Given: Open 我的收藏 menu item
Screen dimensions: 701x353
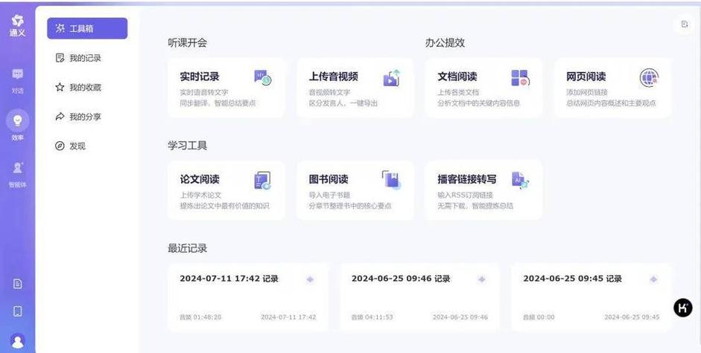Looking at the screenshot, I should click(x=87, y=88).
